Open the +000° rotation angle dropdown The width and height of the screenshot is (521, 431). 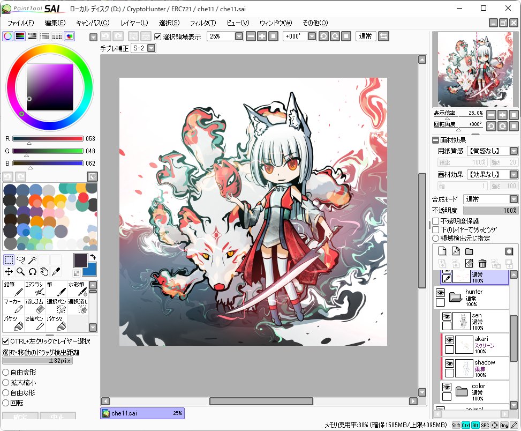[312, 36]
